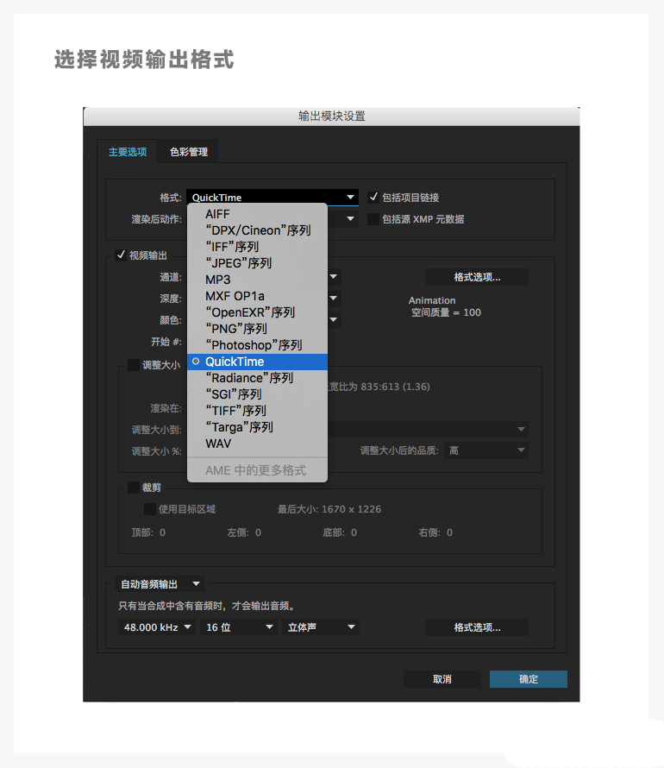The width and height of the screenshot is (664, 768).
Task: Open the 立体声 channel dropdown
Action: pos(321,627)
